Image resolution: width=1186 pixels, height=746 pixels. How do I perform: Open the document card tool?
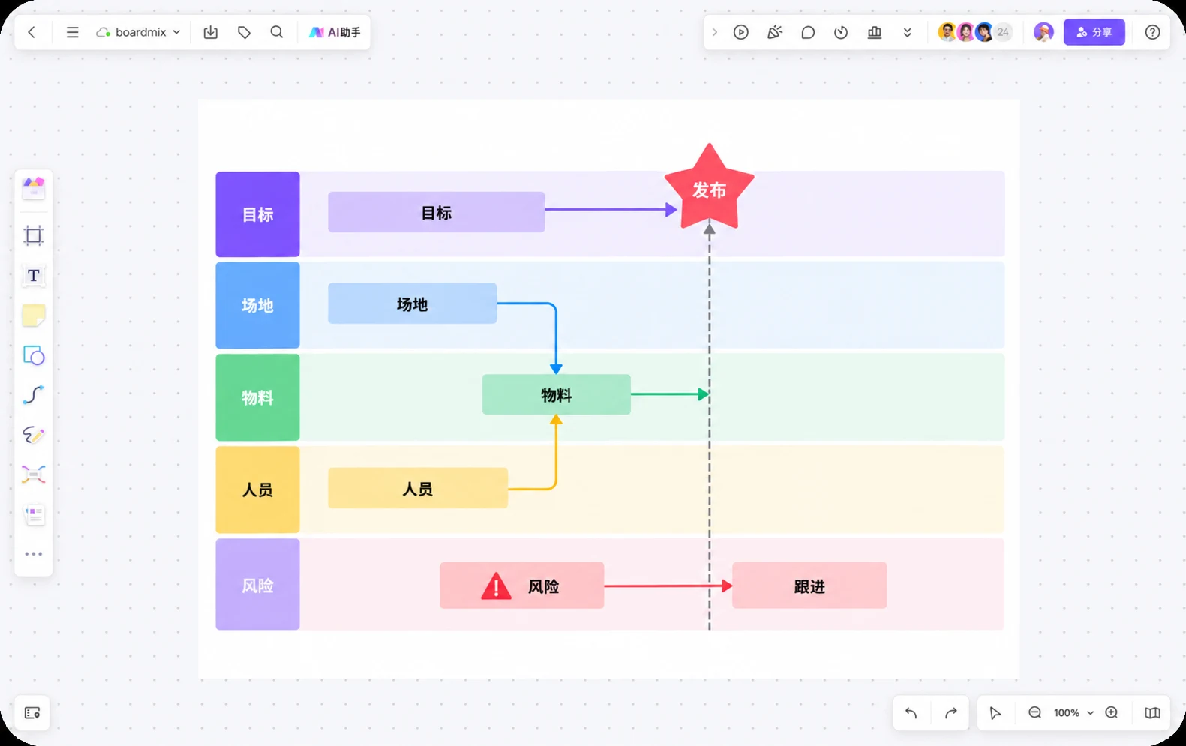pos(34,514)
